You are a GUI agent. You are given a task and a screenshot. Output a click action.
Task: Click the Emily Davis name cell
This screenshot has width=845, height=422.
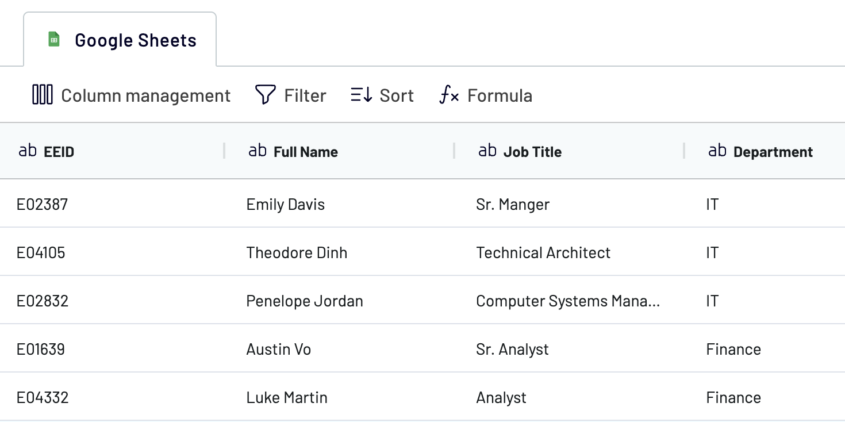(285, 204)
